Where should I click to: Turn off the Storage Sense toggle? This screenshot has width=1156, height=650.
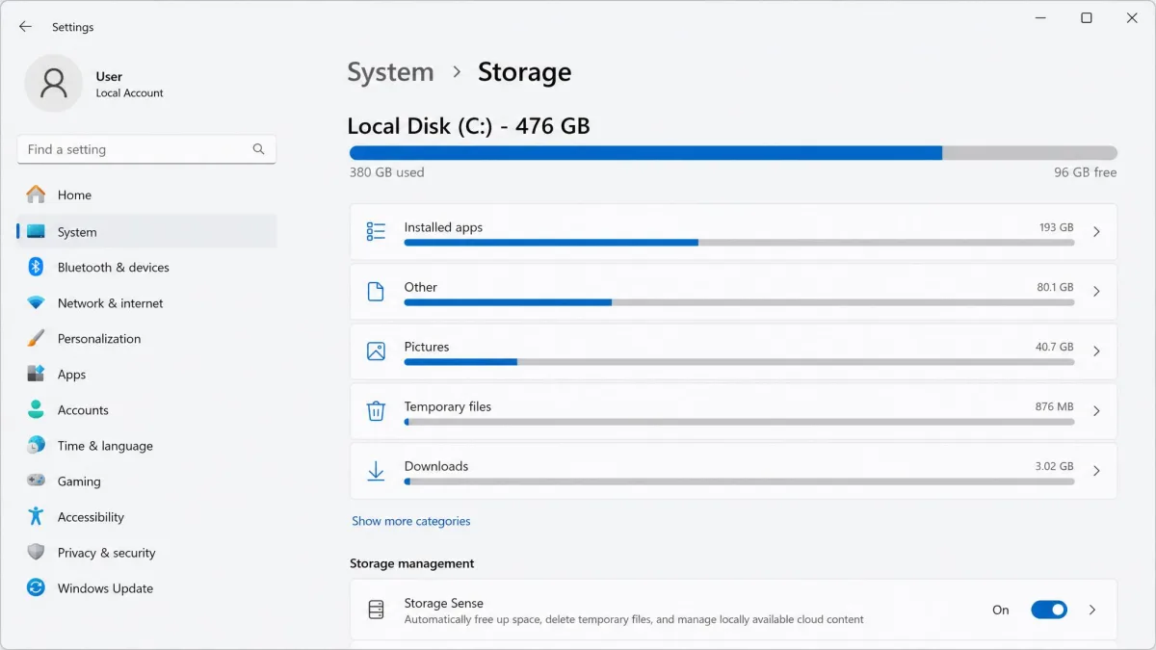[1049, 610]
